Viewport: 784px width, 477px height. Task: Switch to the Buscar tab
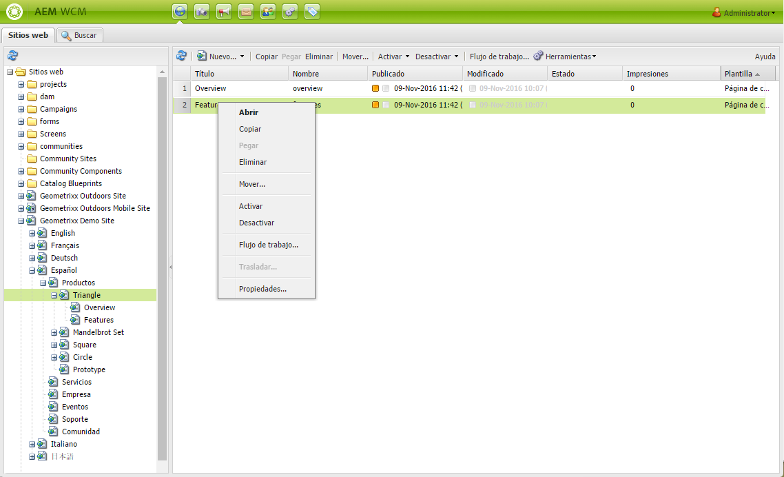pyautogui.click(x=79, y=35)
